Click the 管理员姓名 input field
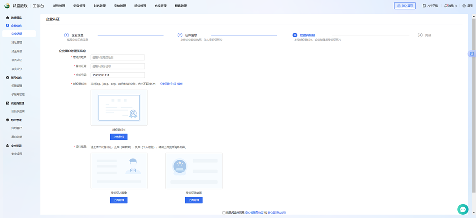476x218 pixels. click(x=118, y=57)
